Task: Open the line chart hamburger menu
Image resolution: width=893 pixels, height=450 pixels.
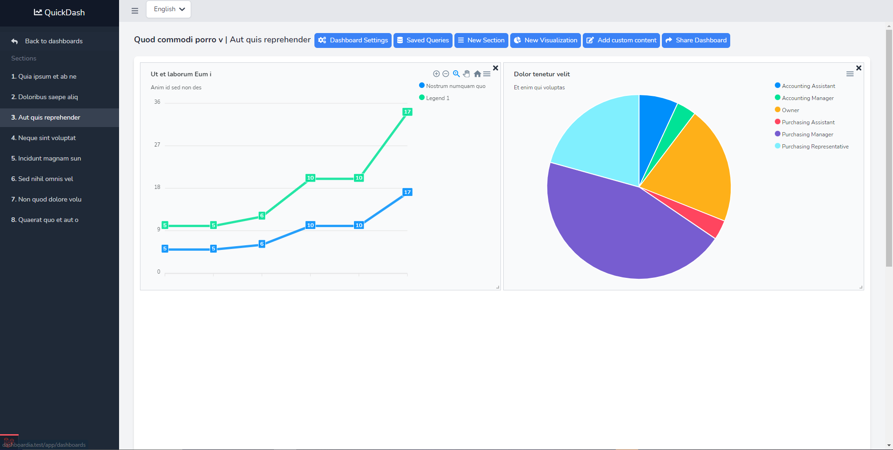Action: [487, 74]
